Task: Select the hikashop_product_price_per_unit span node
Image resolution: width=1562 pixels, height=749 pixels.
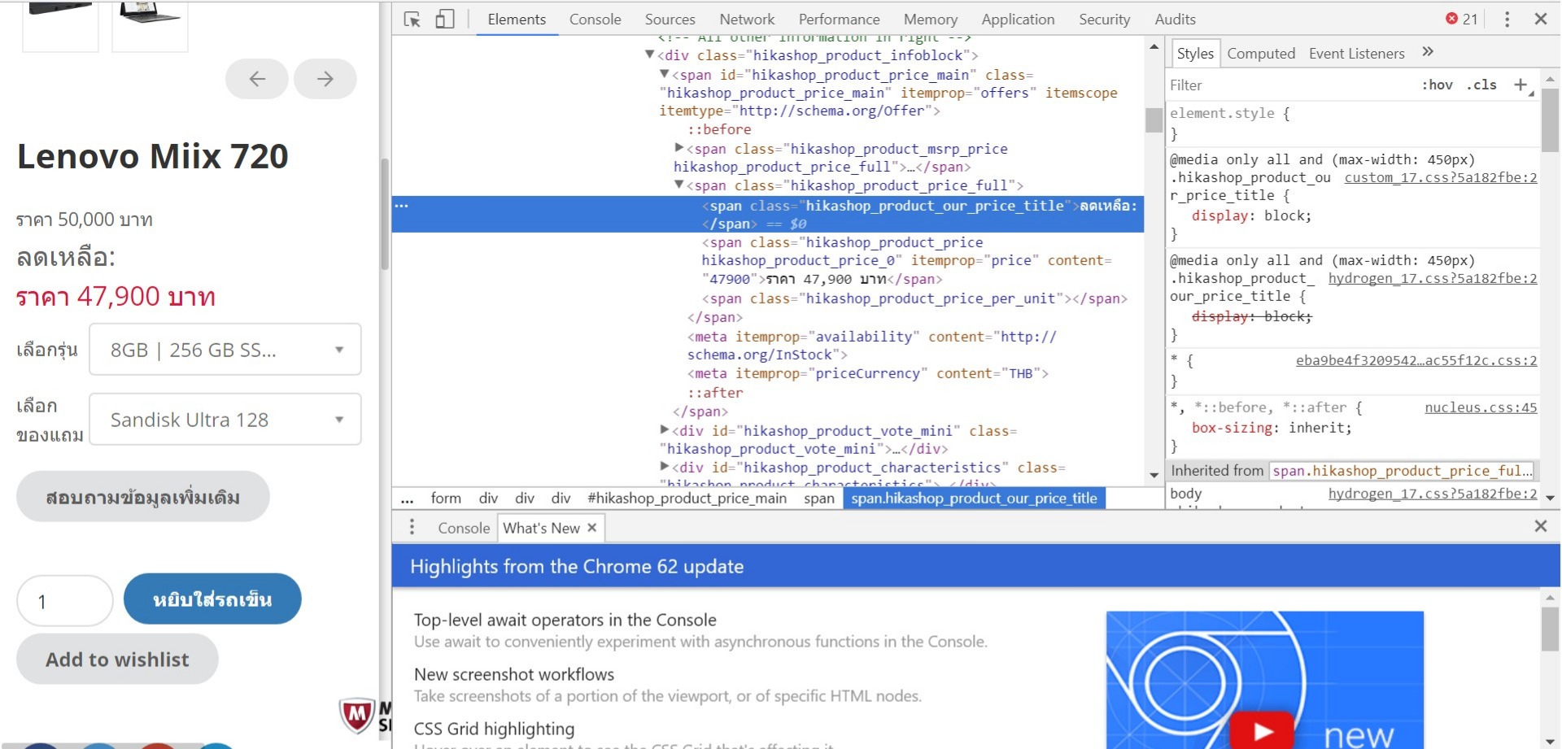Action: 914,298
